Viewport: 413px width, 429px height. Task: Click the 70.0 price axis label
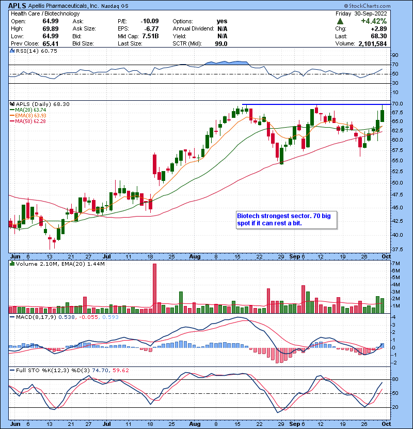point(397,104)
